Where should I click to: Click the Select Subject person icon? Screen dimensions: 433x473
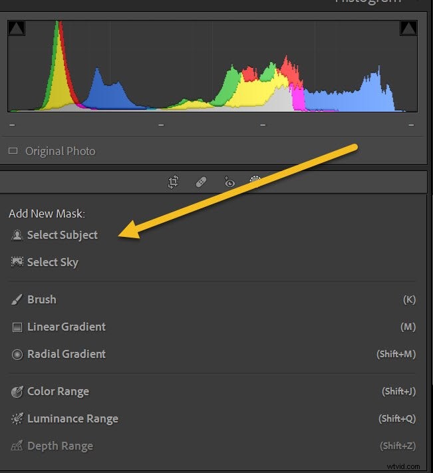pyautogui.click(x=17, y=235)
